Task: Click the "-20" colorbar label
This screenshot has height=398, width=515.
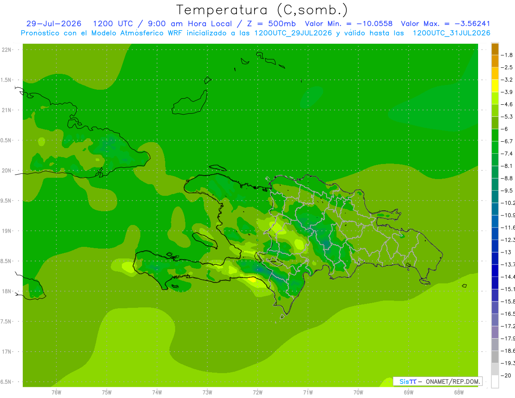Action: click(x=506, y=376)
